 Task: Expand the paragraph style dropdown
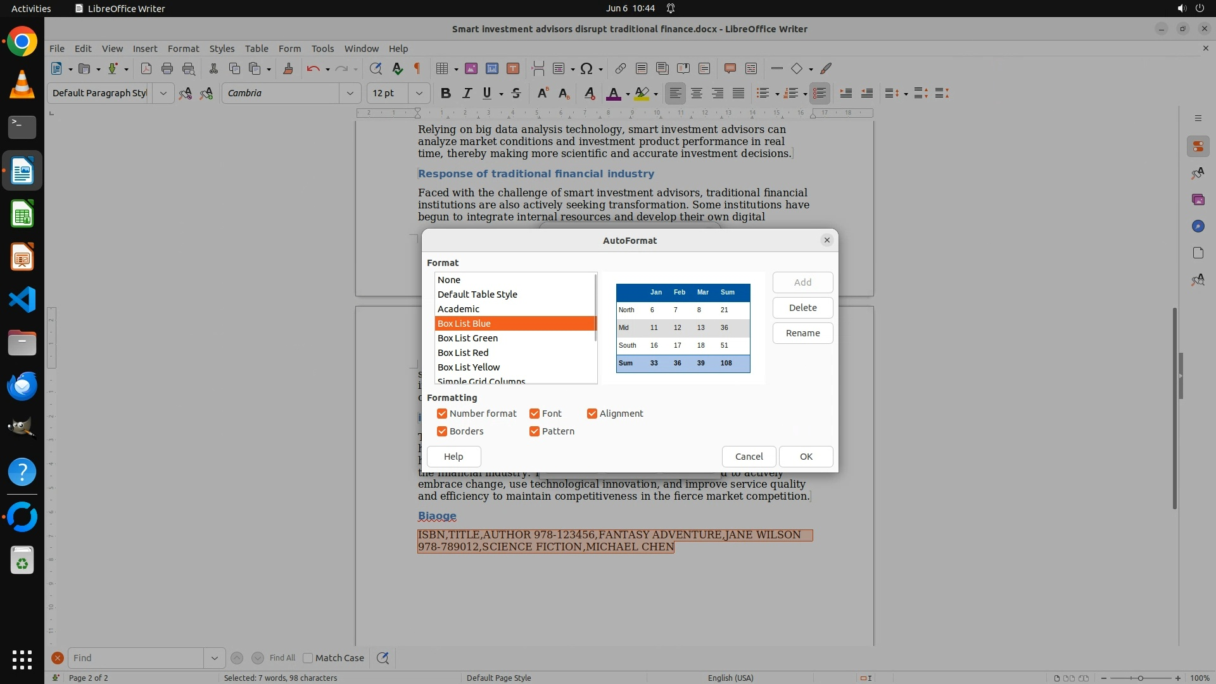163,93
